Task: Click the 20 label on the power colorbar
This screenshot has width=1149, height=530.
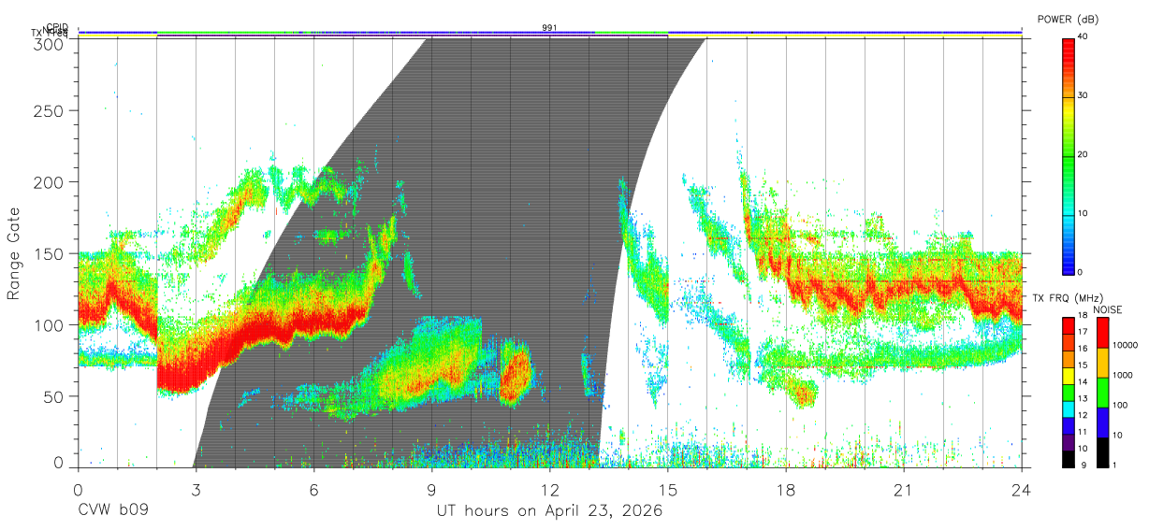Action: coord(1084,155)
